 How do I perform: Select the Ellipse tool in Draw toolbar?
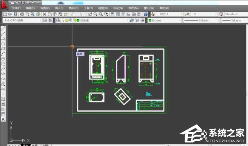tap(3, 74)
